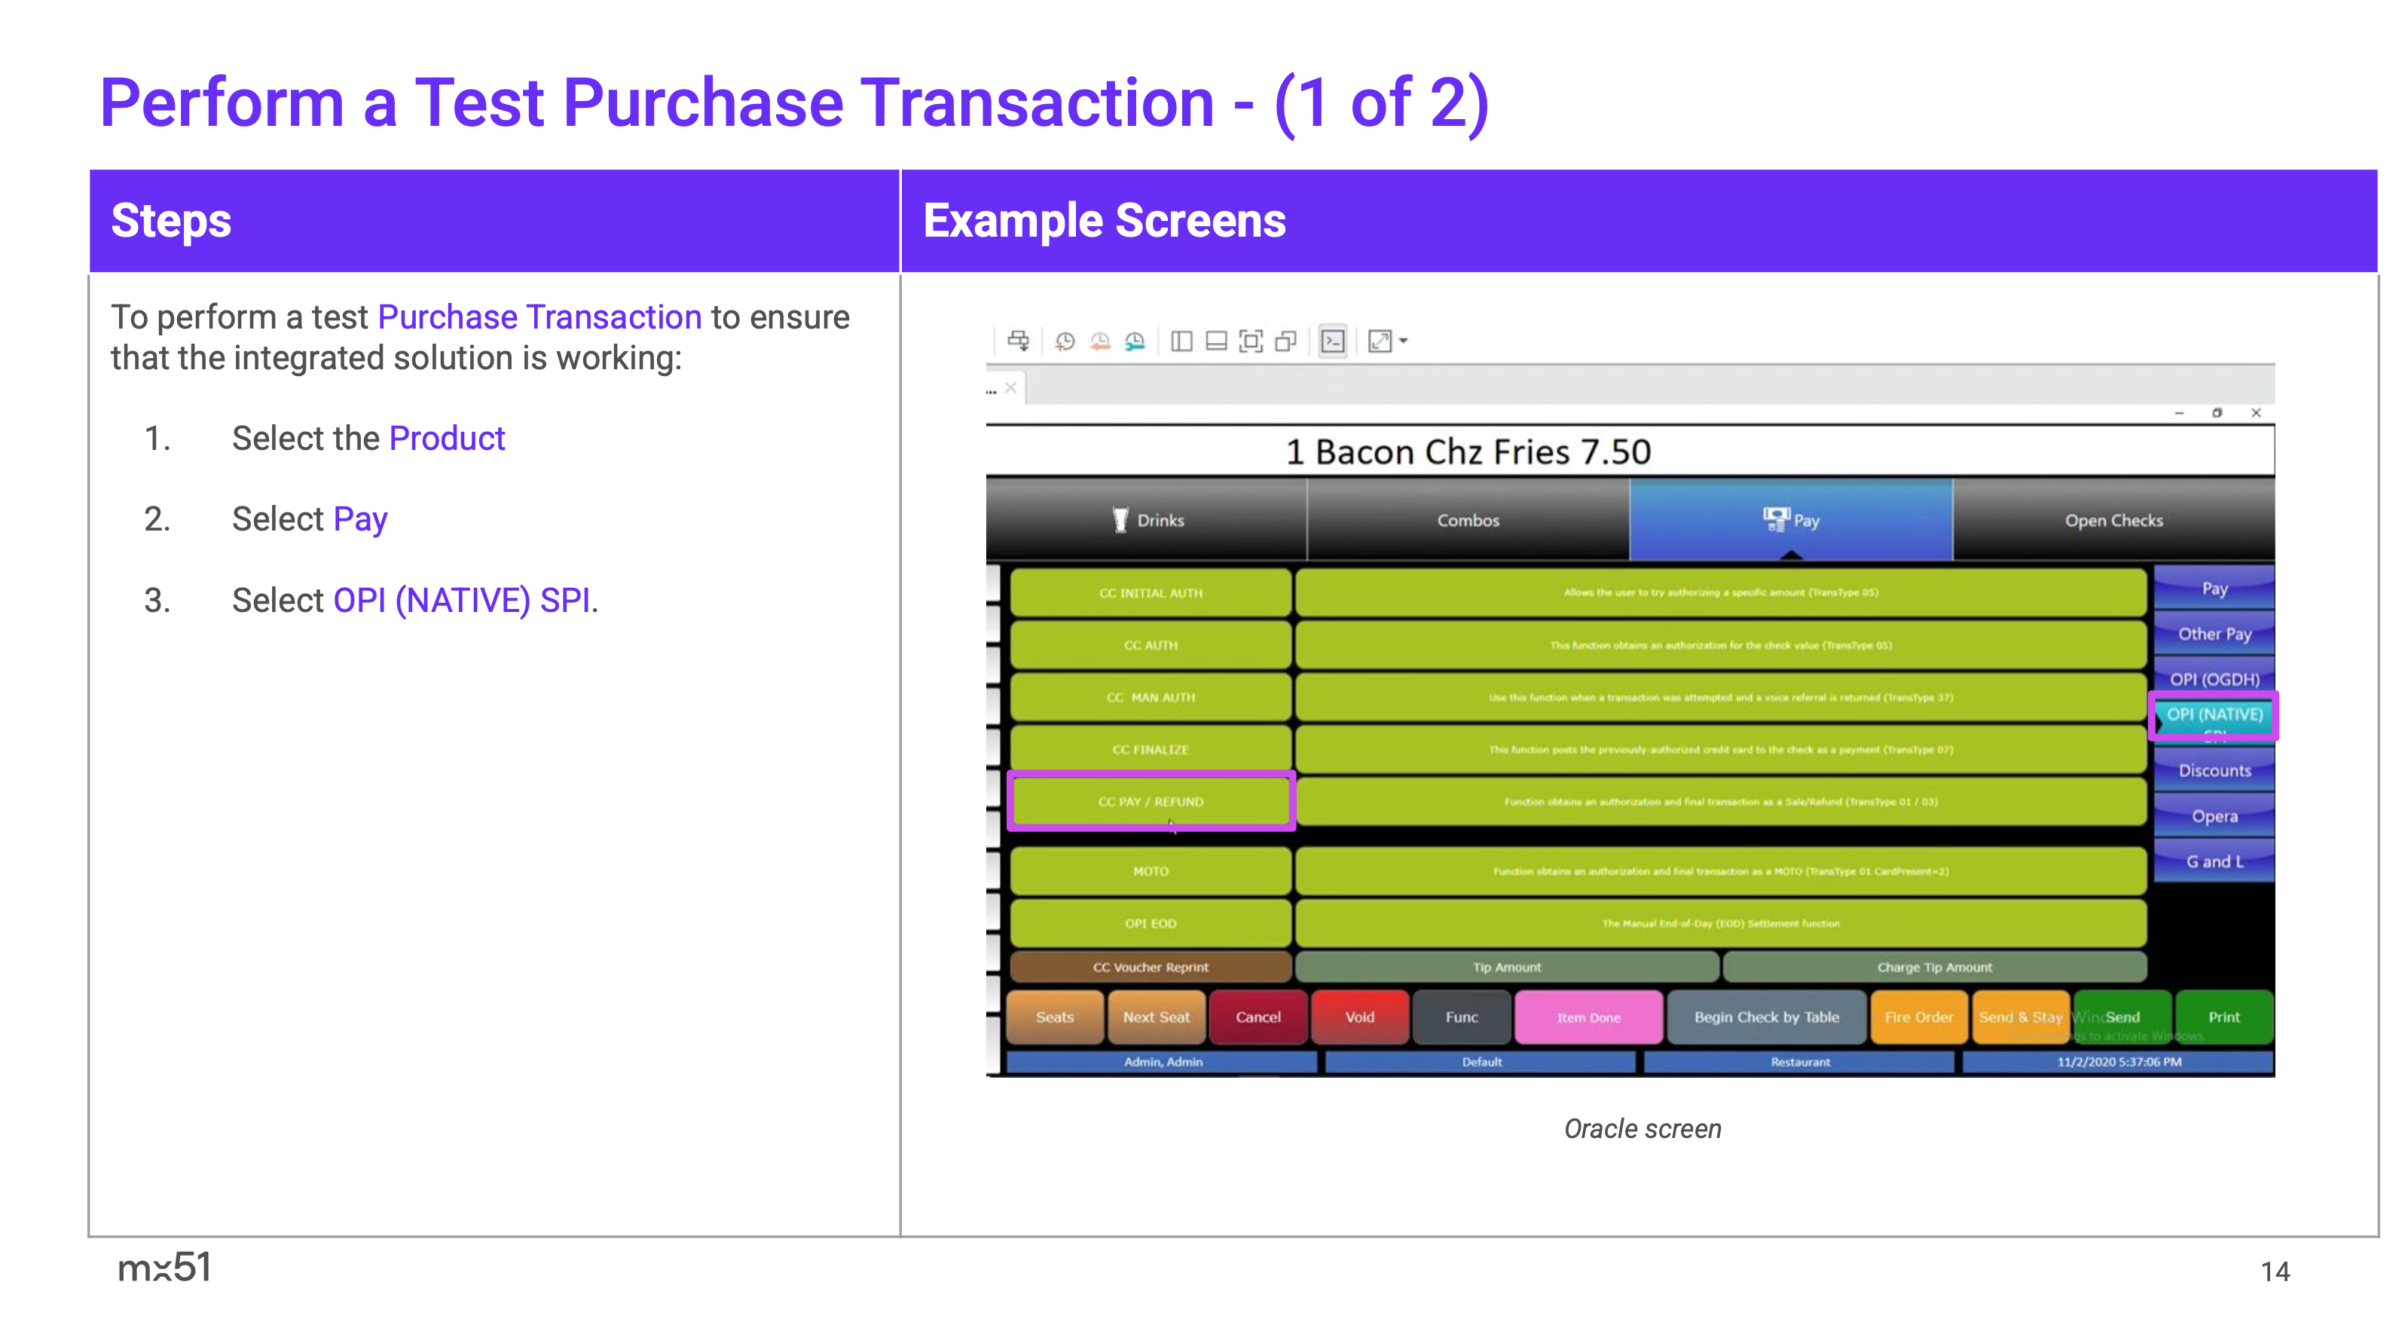Click the orange Fire Order button

[1918, 1017]
